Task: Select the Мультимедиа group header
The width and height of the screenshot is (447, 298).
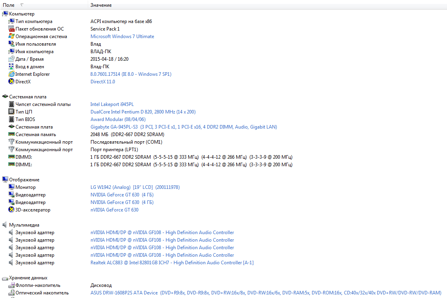Action: coord(24,225)
